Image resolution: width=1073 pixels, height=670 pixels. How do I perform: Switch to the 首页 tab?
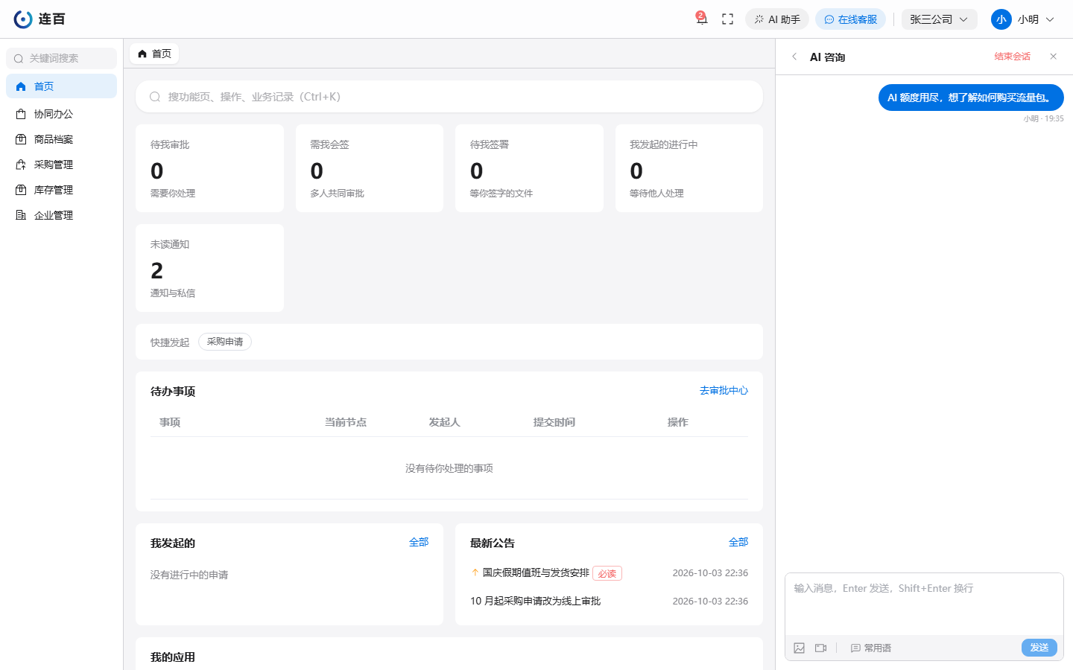155,54
